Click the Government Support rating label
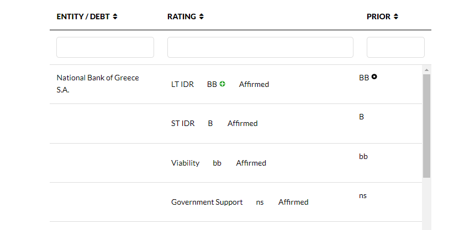 pos(207,202)
